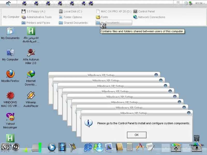Image resolution: width=207 pixels, height=155 pixels.
Task: Open the Fonts folder in the toolbar
Action: [102, 17]
